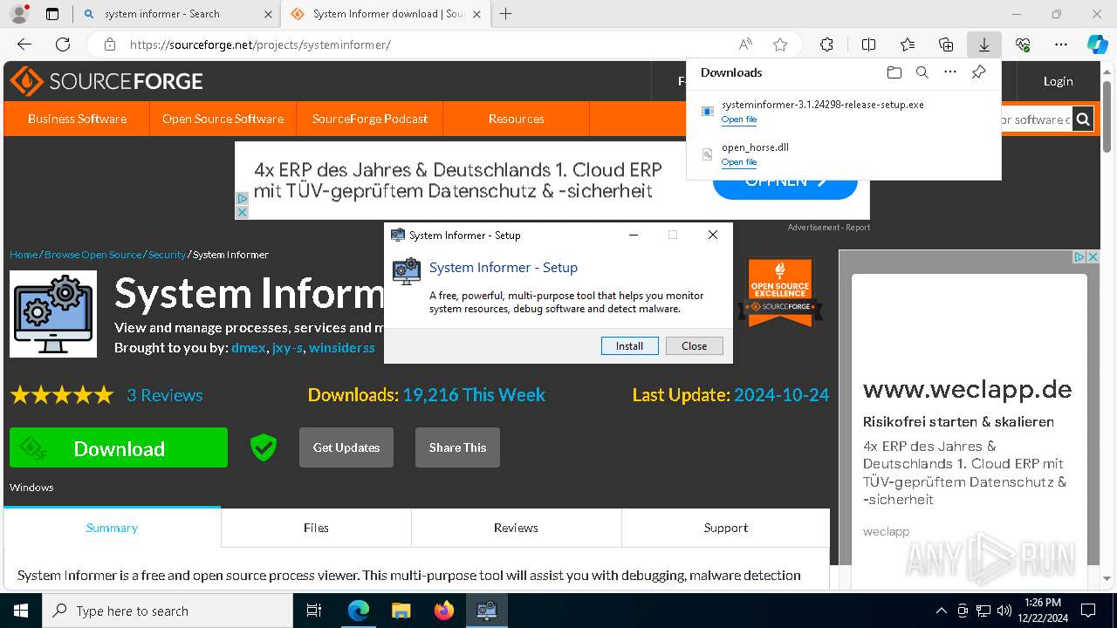
Task: Open the Read aloud icon
Action: [x=745, y=44]
